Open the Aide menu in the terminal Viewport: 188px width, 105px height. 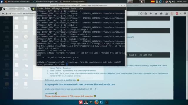pos(81,8)
